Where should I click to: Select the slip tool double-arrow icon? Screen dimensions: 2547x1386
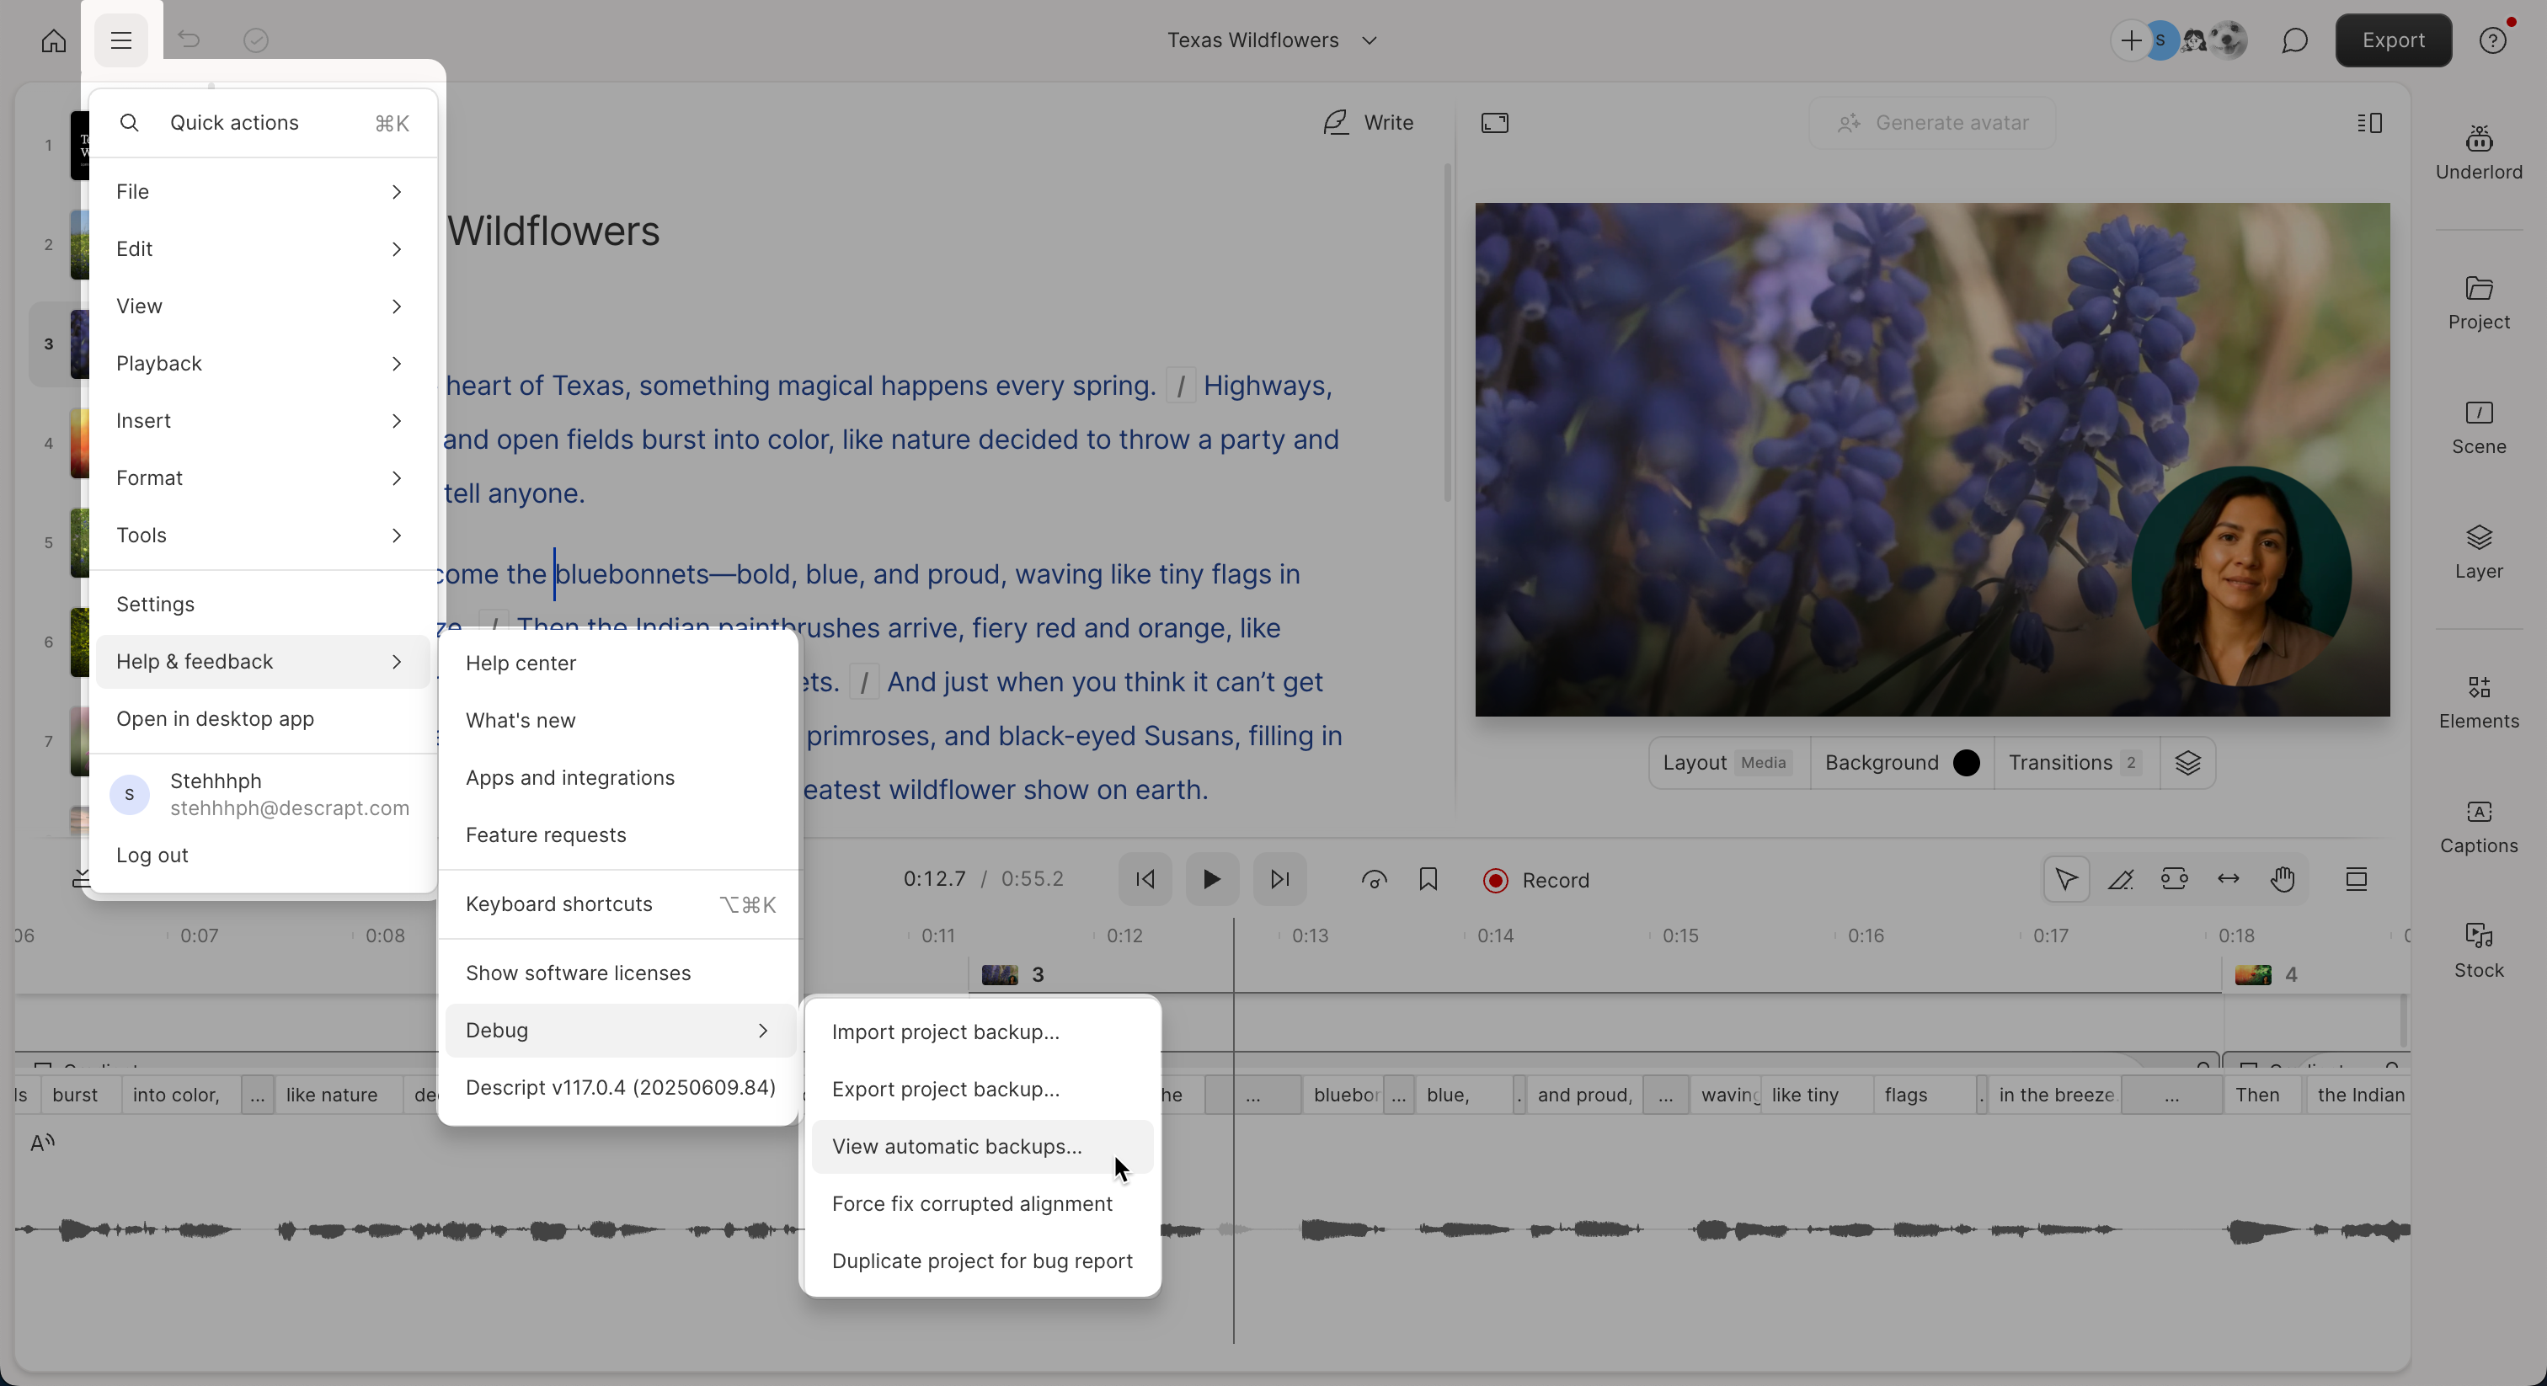point(2228,879)
